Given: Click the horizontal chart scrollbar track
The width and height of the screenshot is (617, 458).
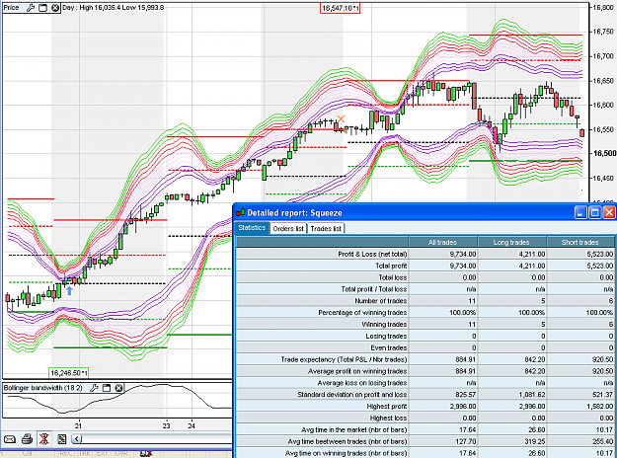Looking at the screenshot, I should point(157,439).
